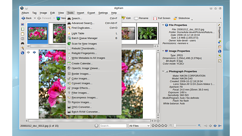Click the Batch Queue Manager icon
Viewport: 242px width, 136px height.
[x=69, y=38]
